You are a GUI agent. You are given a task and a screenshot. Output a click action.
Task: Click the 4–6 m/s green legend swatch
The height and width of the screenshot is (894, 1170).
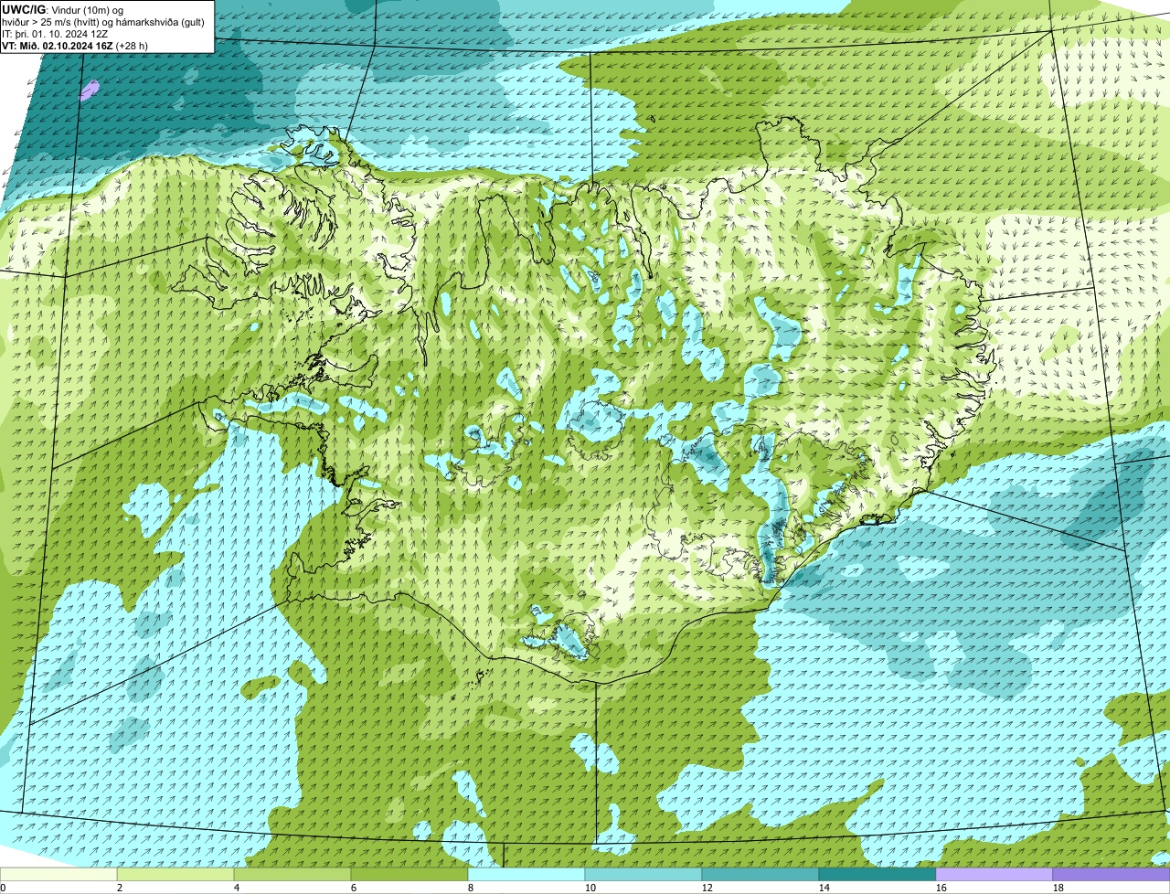[292, 874]
